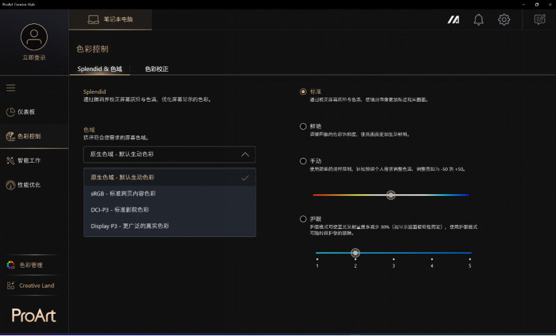Open the notifications bell icon

pos(478,19)
